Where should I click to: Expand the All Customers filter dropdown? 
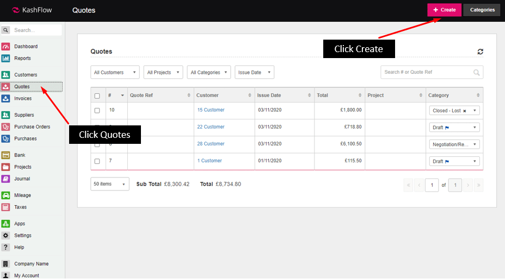pos(115,72)
